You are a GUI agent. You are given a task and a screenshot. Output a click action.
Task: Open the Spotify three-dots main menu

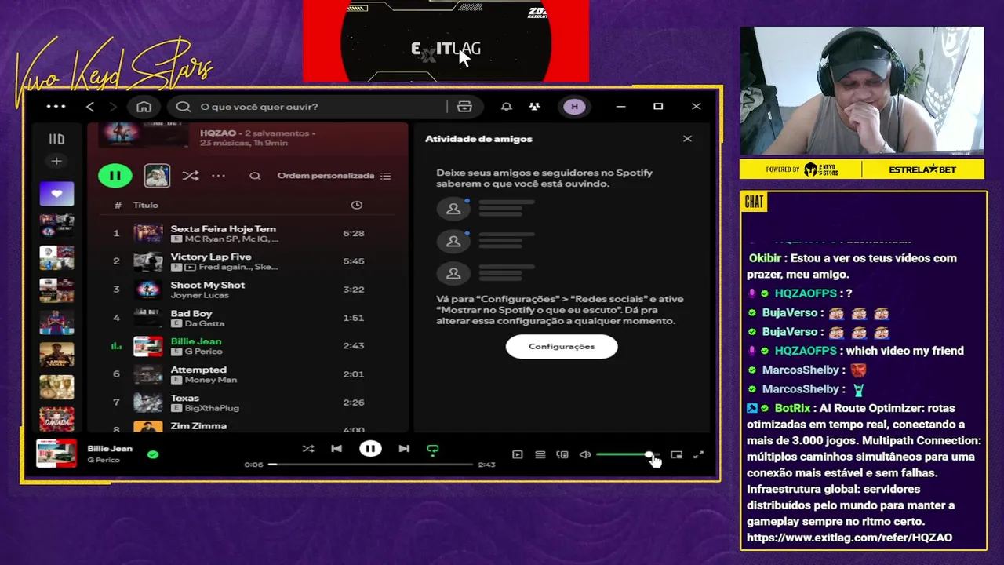tap(56, 106)
